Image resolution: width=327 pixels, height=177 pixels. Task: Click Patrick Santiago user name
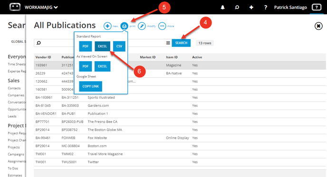click(290, 8)
